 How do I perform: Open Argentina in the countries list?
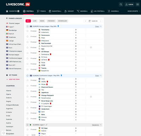(x=9, y=108)
